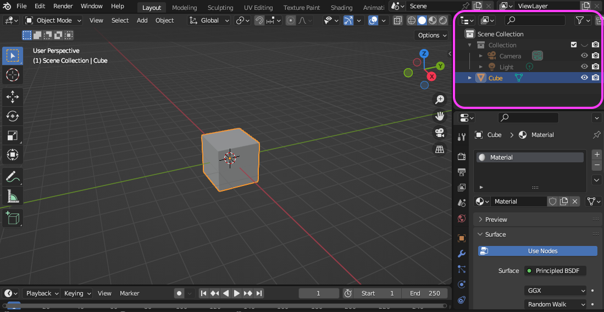
Task: Open the Physics properties tab
Action: point(462,284)
